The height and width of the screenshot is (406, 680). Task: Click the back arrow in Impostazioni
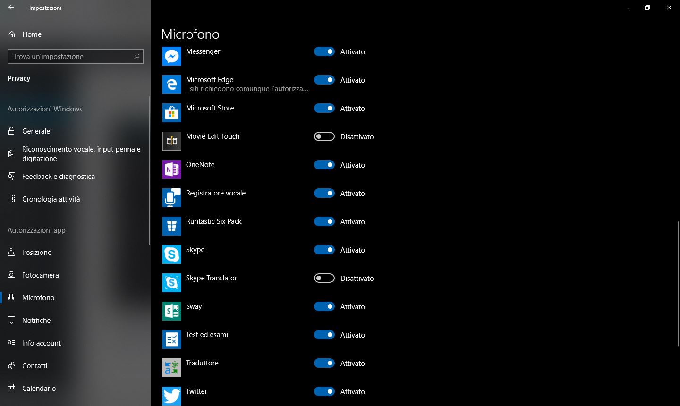coord(11,8)
